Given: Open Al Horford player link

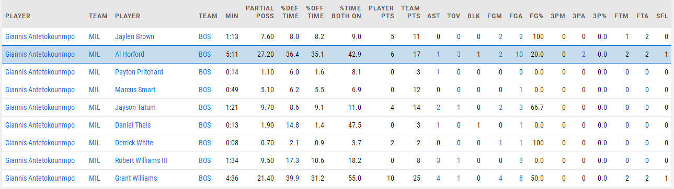Looking at the screenshot, I should tap(130, 55).
